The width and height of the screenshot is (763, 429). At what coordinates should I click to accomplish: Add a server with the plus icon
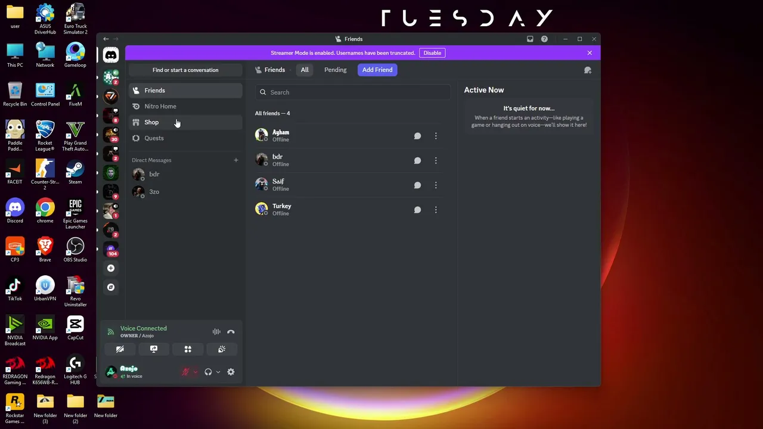(x=111, y=268)
